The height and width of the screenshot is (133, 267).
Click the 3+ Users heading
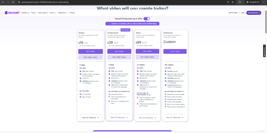(141, 65)
